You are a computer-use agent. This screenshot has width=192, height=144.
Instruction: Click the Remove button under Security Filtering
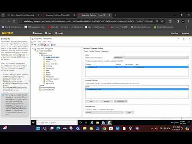106,101
